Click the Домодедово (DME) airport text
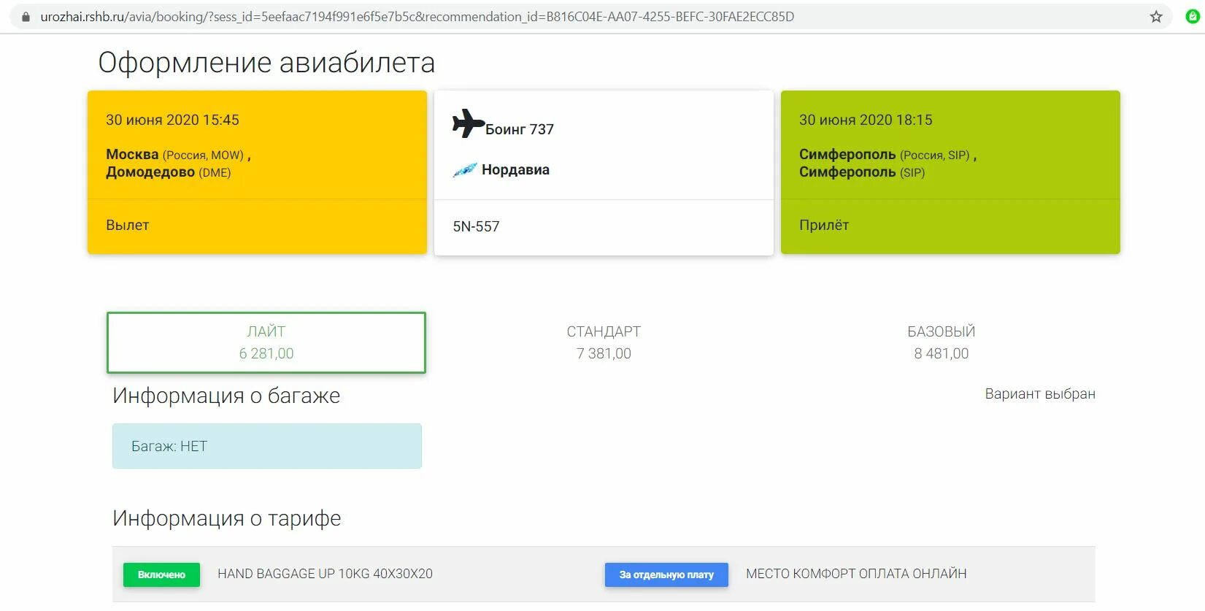Image resolution: width=1205 pixels, height=611 pixels. click(169, 172)
